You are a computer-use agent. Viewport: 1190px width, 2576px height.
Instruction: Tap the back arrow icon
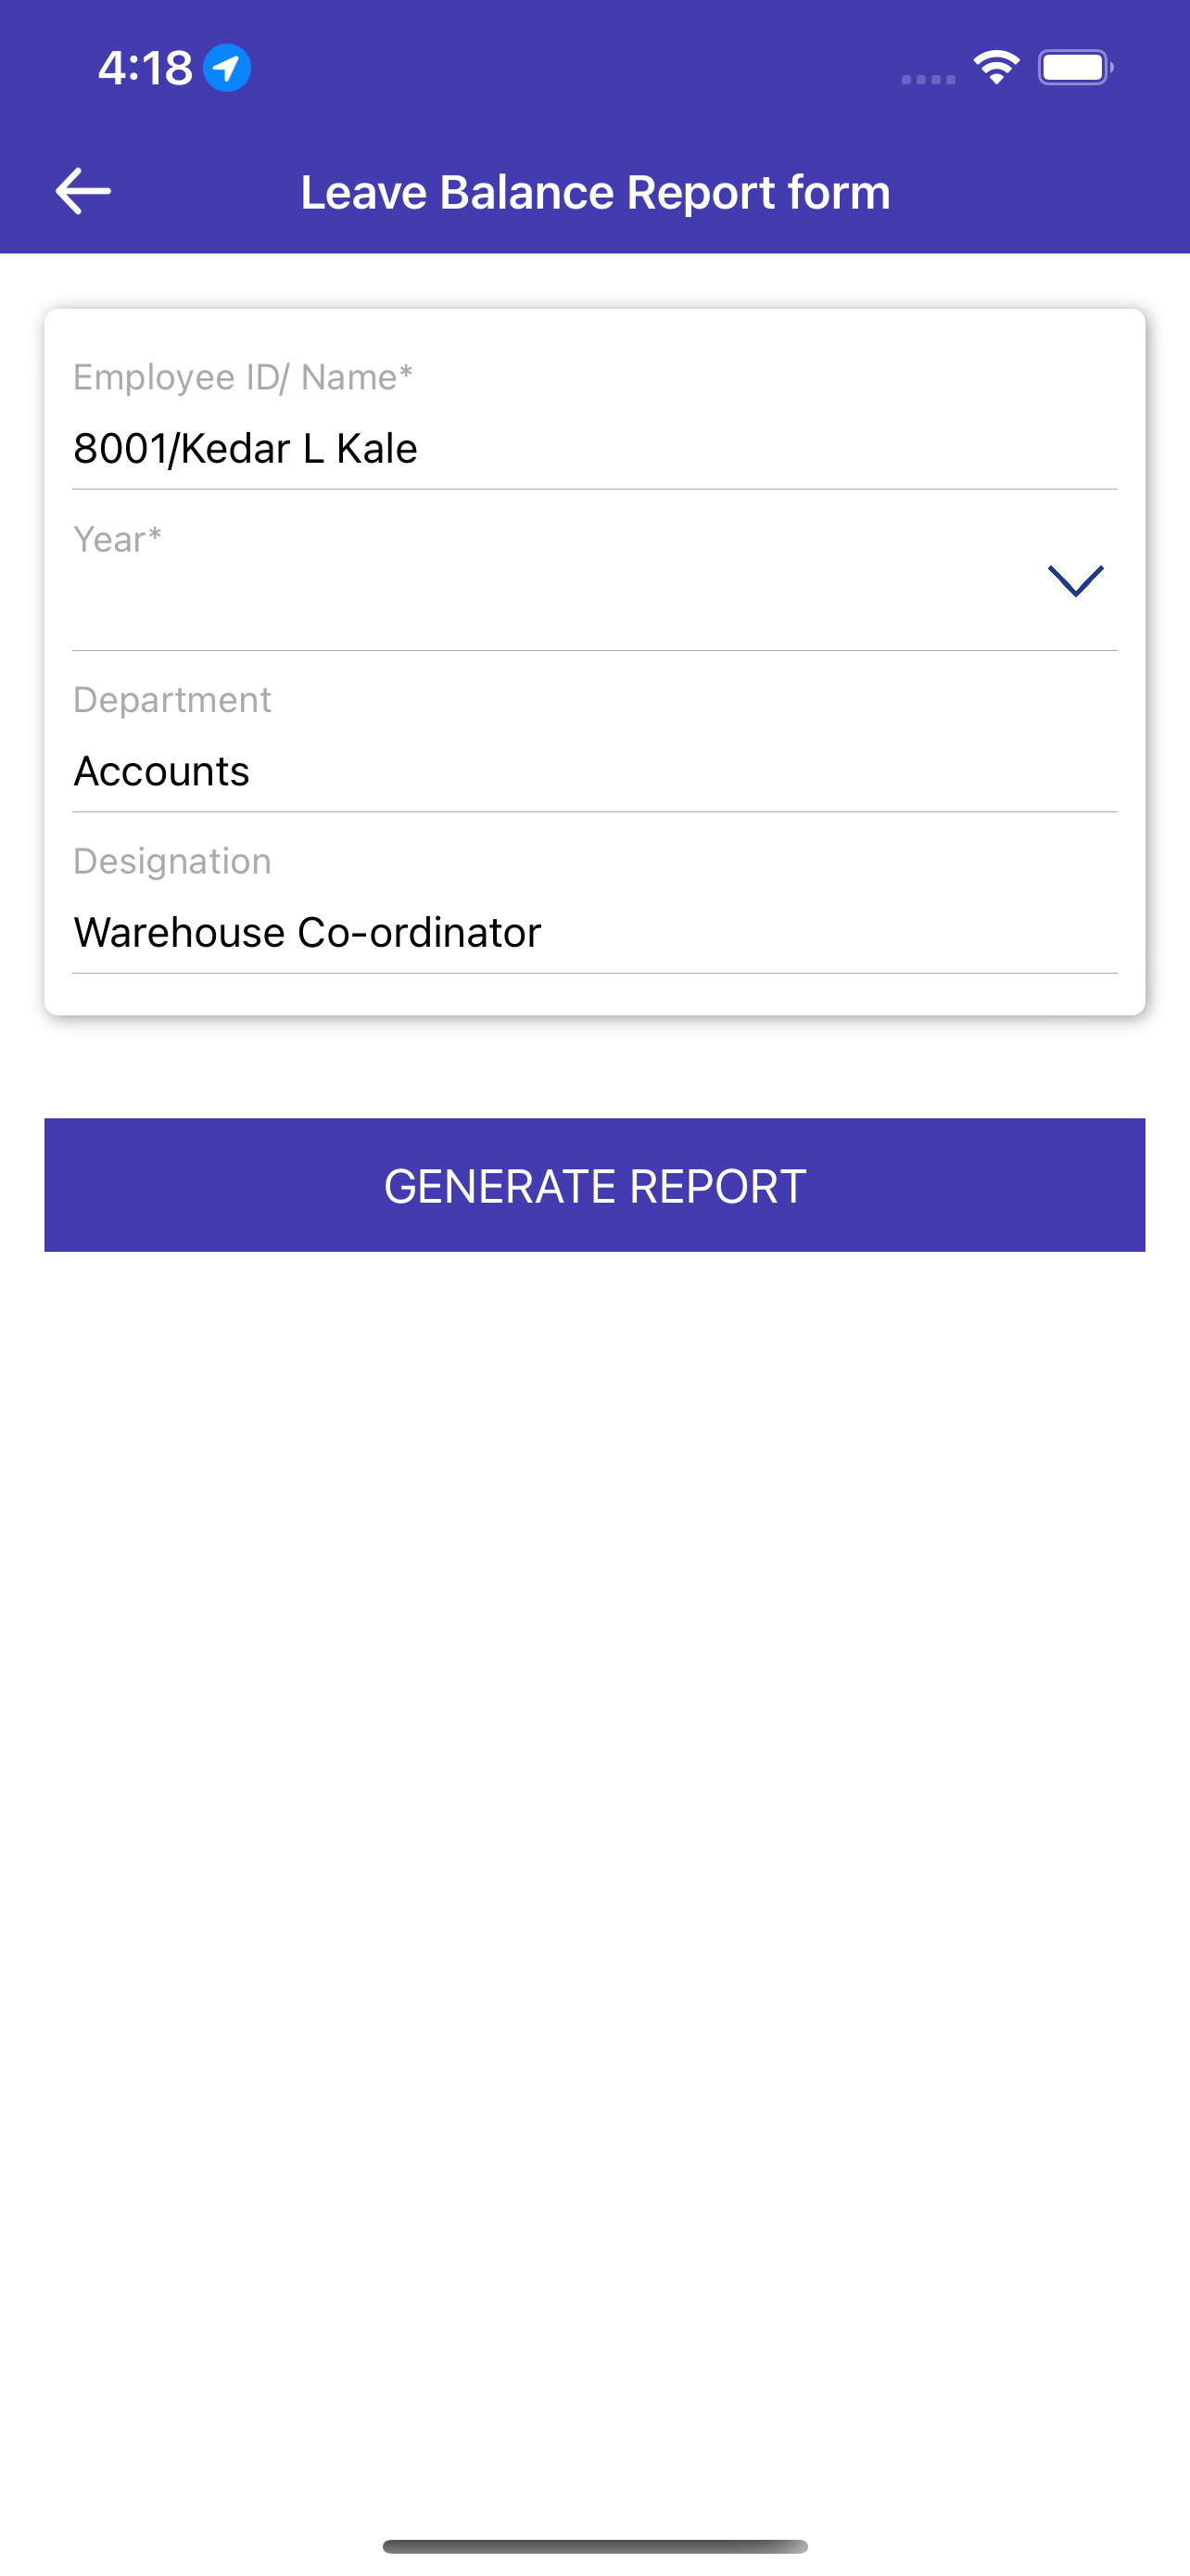[x=82, y=191]
